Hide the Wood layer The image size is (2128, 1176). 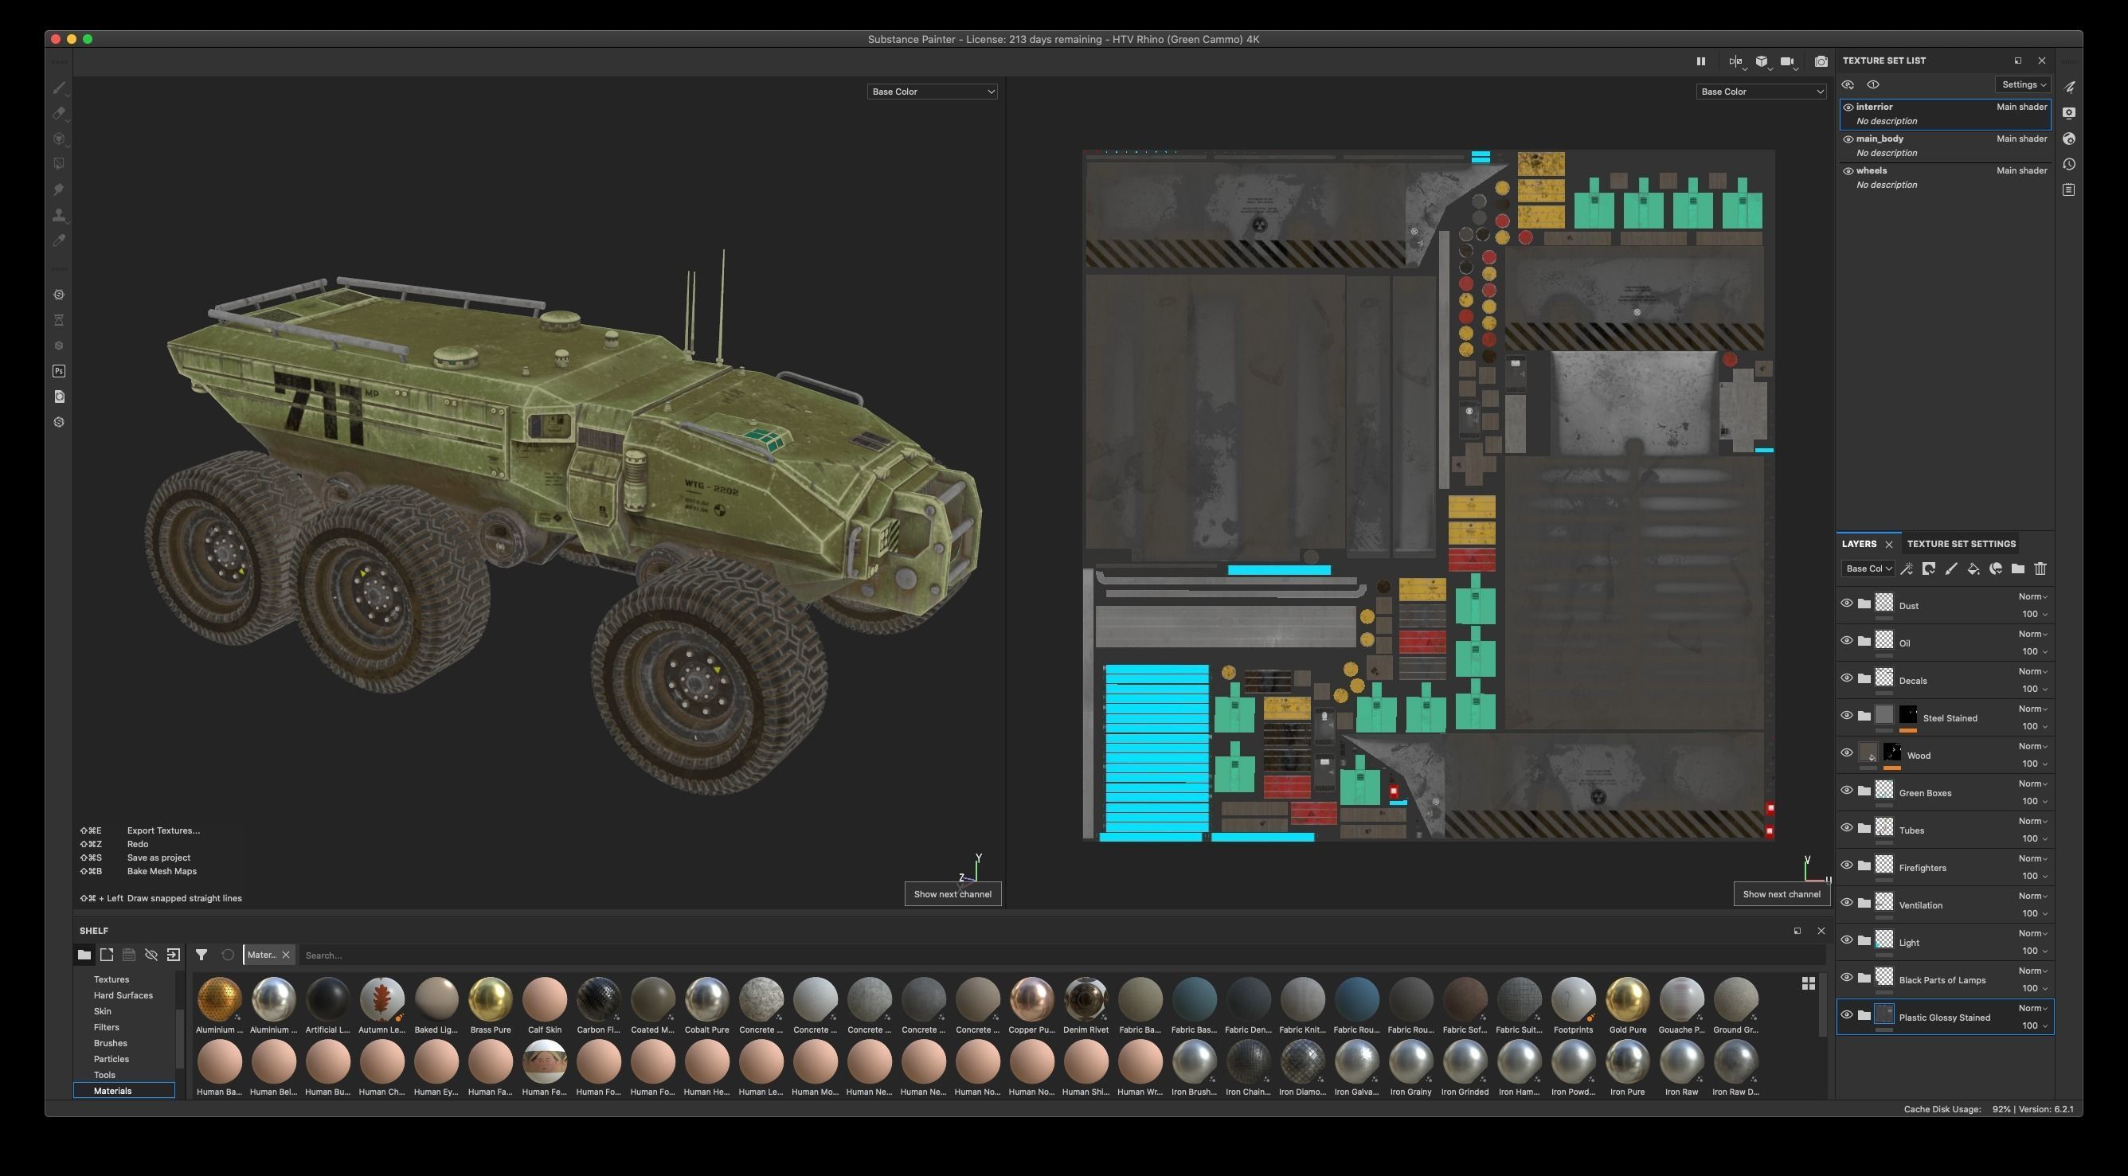coord(1846,753)
